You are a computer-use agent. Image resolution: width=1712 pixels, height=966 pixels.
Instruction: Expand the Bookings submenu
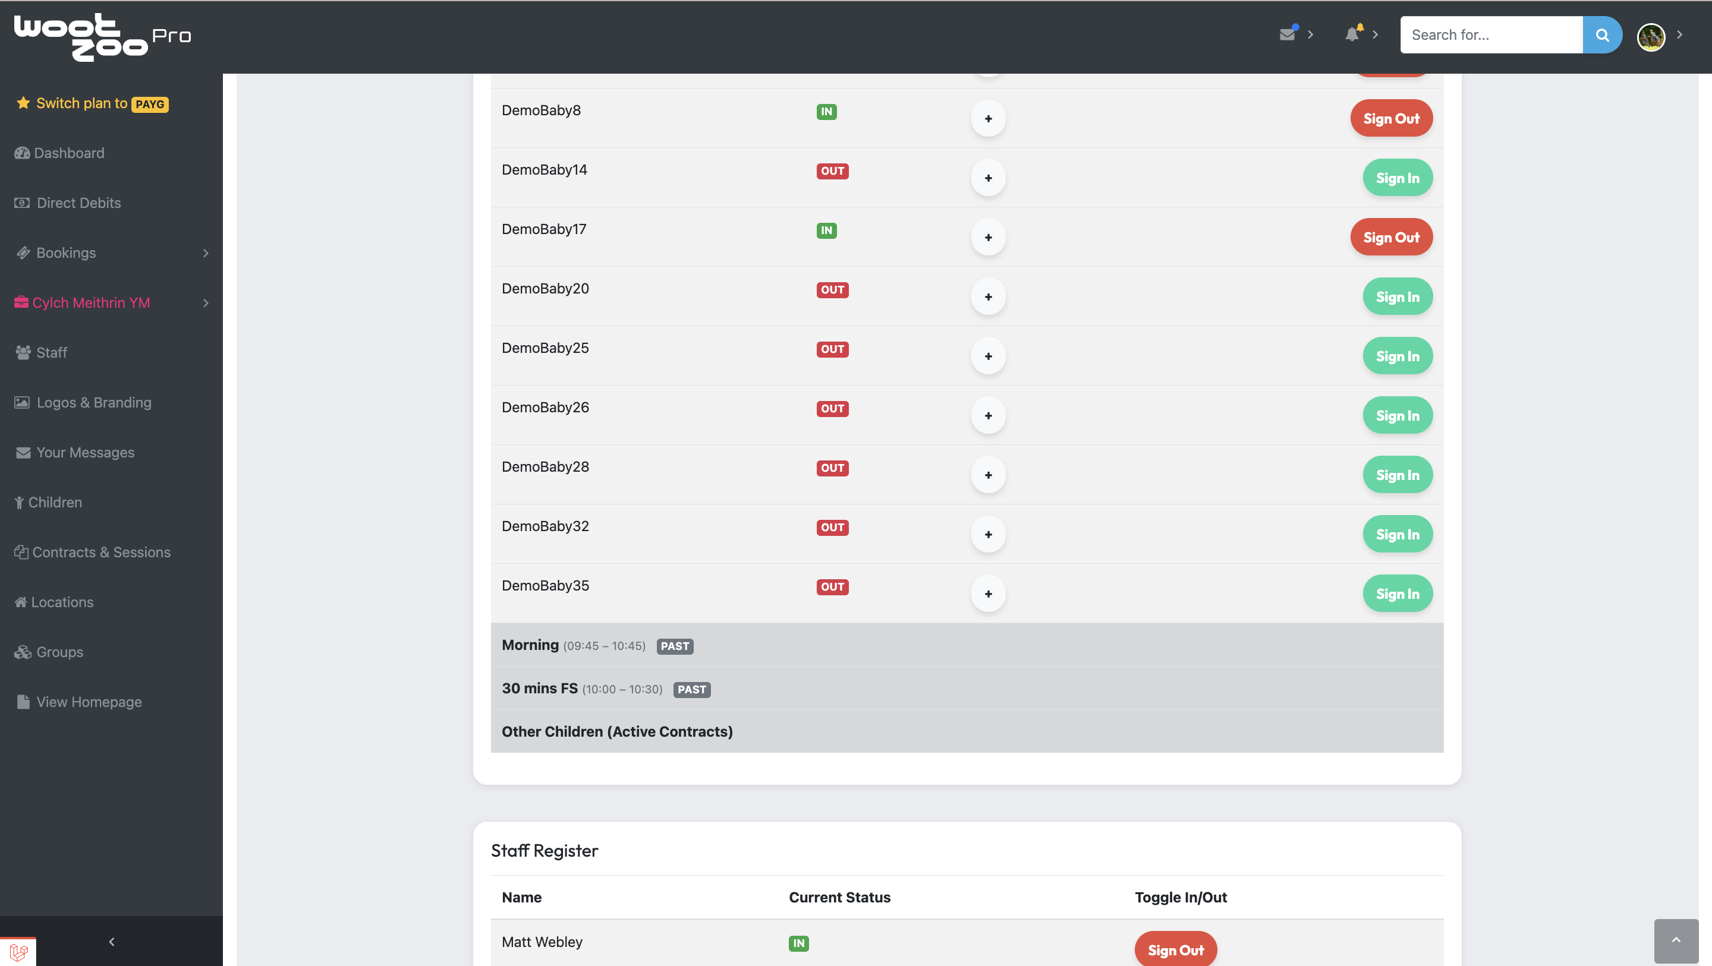pyautogui.click(x=67, y=252)
